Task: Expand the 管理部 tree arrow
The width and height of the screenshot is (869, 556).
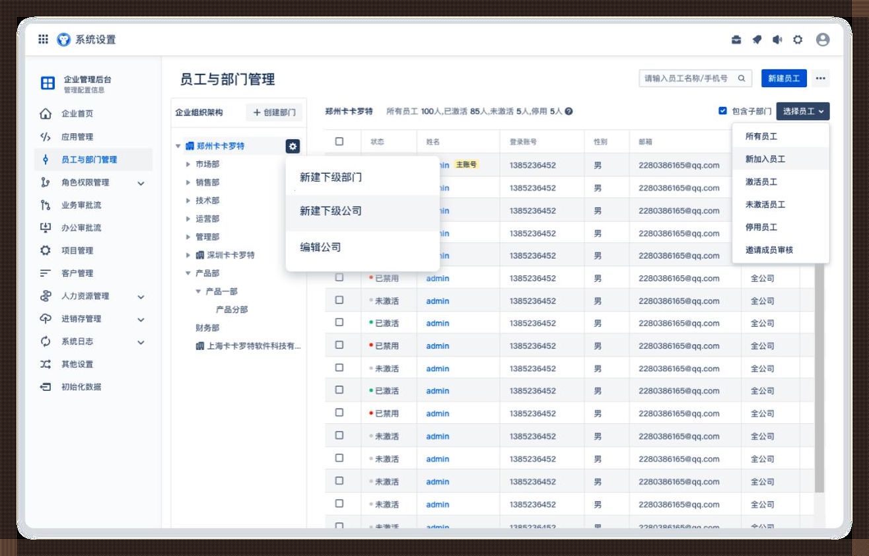Action: coord(188,237)
